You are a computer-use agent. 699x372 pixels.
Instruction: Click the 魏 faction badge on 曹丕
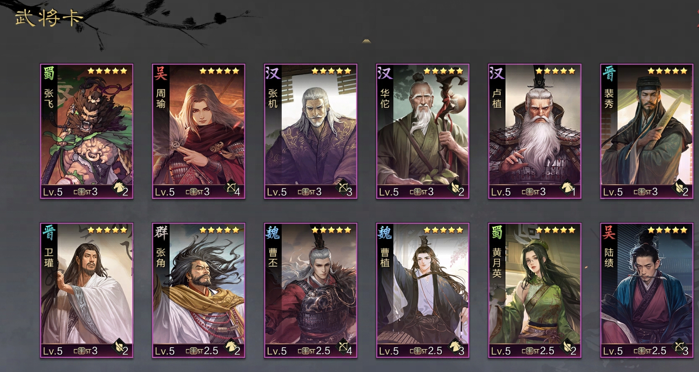click(x=273, y=232)
